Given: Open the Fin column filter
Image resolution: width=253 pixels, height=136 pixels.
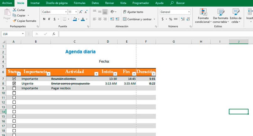Looking at the screenshot, I should click(x=134, y=74).
